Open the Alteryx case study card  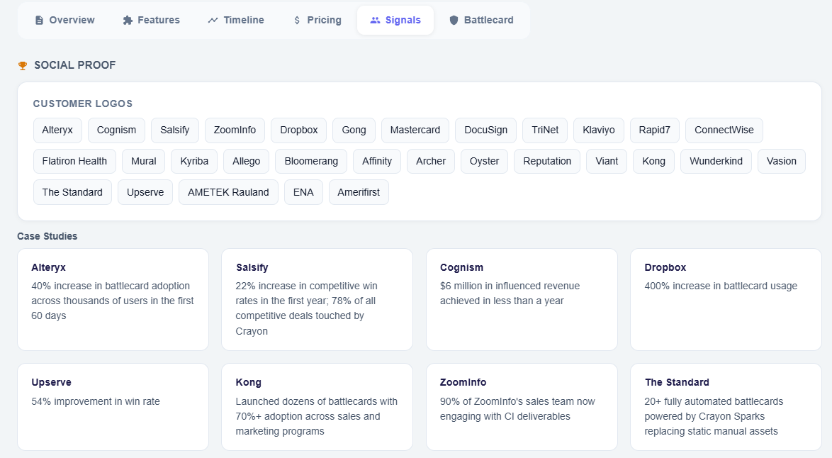[x=113, y=299]
